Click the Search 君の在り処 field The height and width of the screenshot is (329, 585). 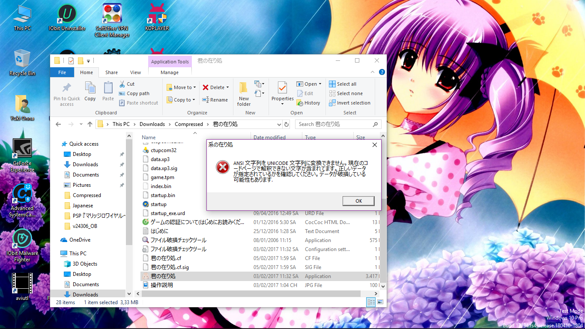click(338, 124)
